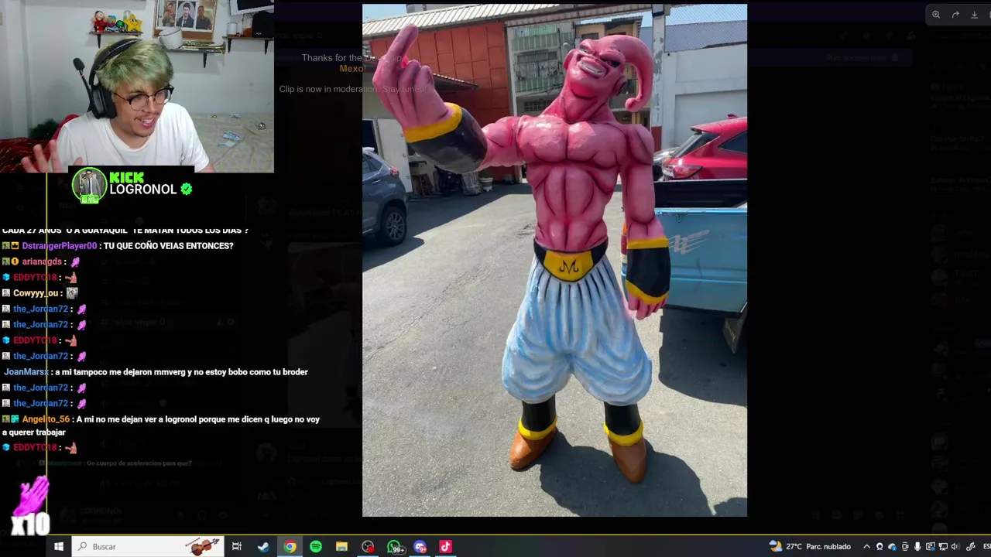Viewport: 991px width, 557px height.
Task: Open the volume speaker control
Action: tap(955, 546)
